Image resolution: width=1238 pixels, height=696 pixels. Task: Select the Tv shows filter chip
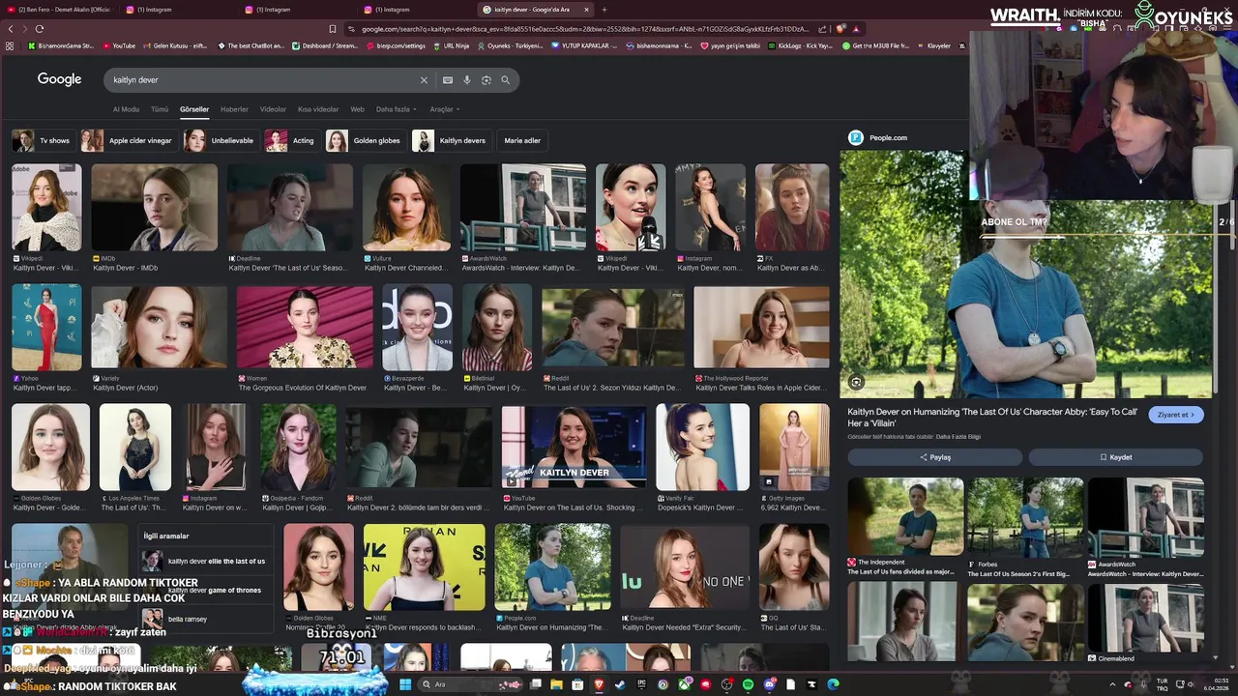(43, 140)
